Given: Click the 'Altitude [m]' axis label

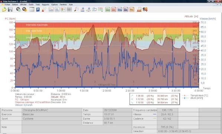Looking at the screenshot, I should coord(191,16).
